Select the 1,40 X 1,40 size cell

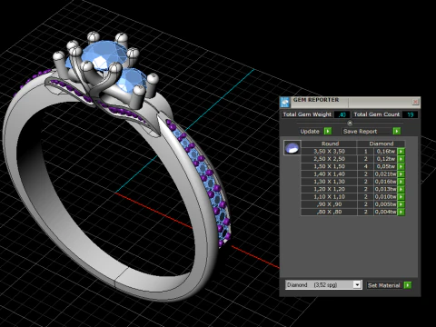pos(329,174)
